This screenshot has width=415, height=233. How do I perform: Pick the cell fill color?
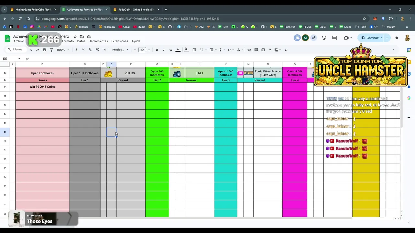(187, 50)
